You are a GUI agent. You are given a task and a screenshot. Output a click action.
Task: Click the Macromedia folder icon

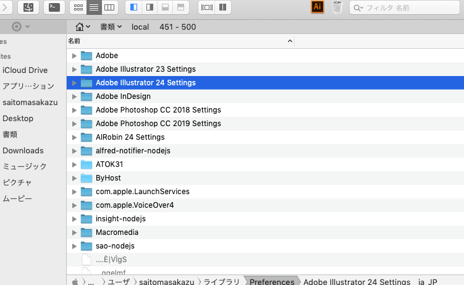[x=86, y=232]
